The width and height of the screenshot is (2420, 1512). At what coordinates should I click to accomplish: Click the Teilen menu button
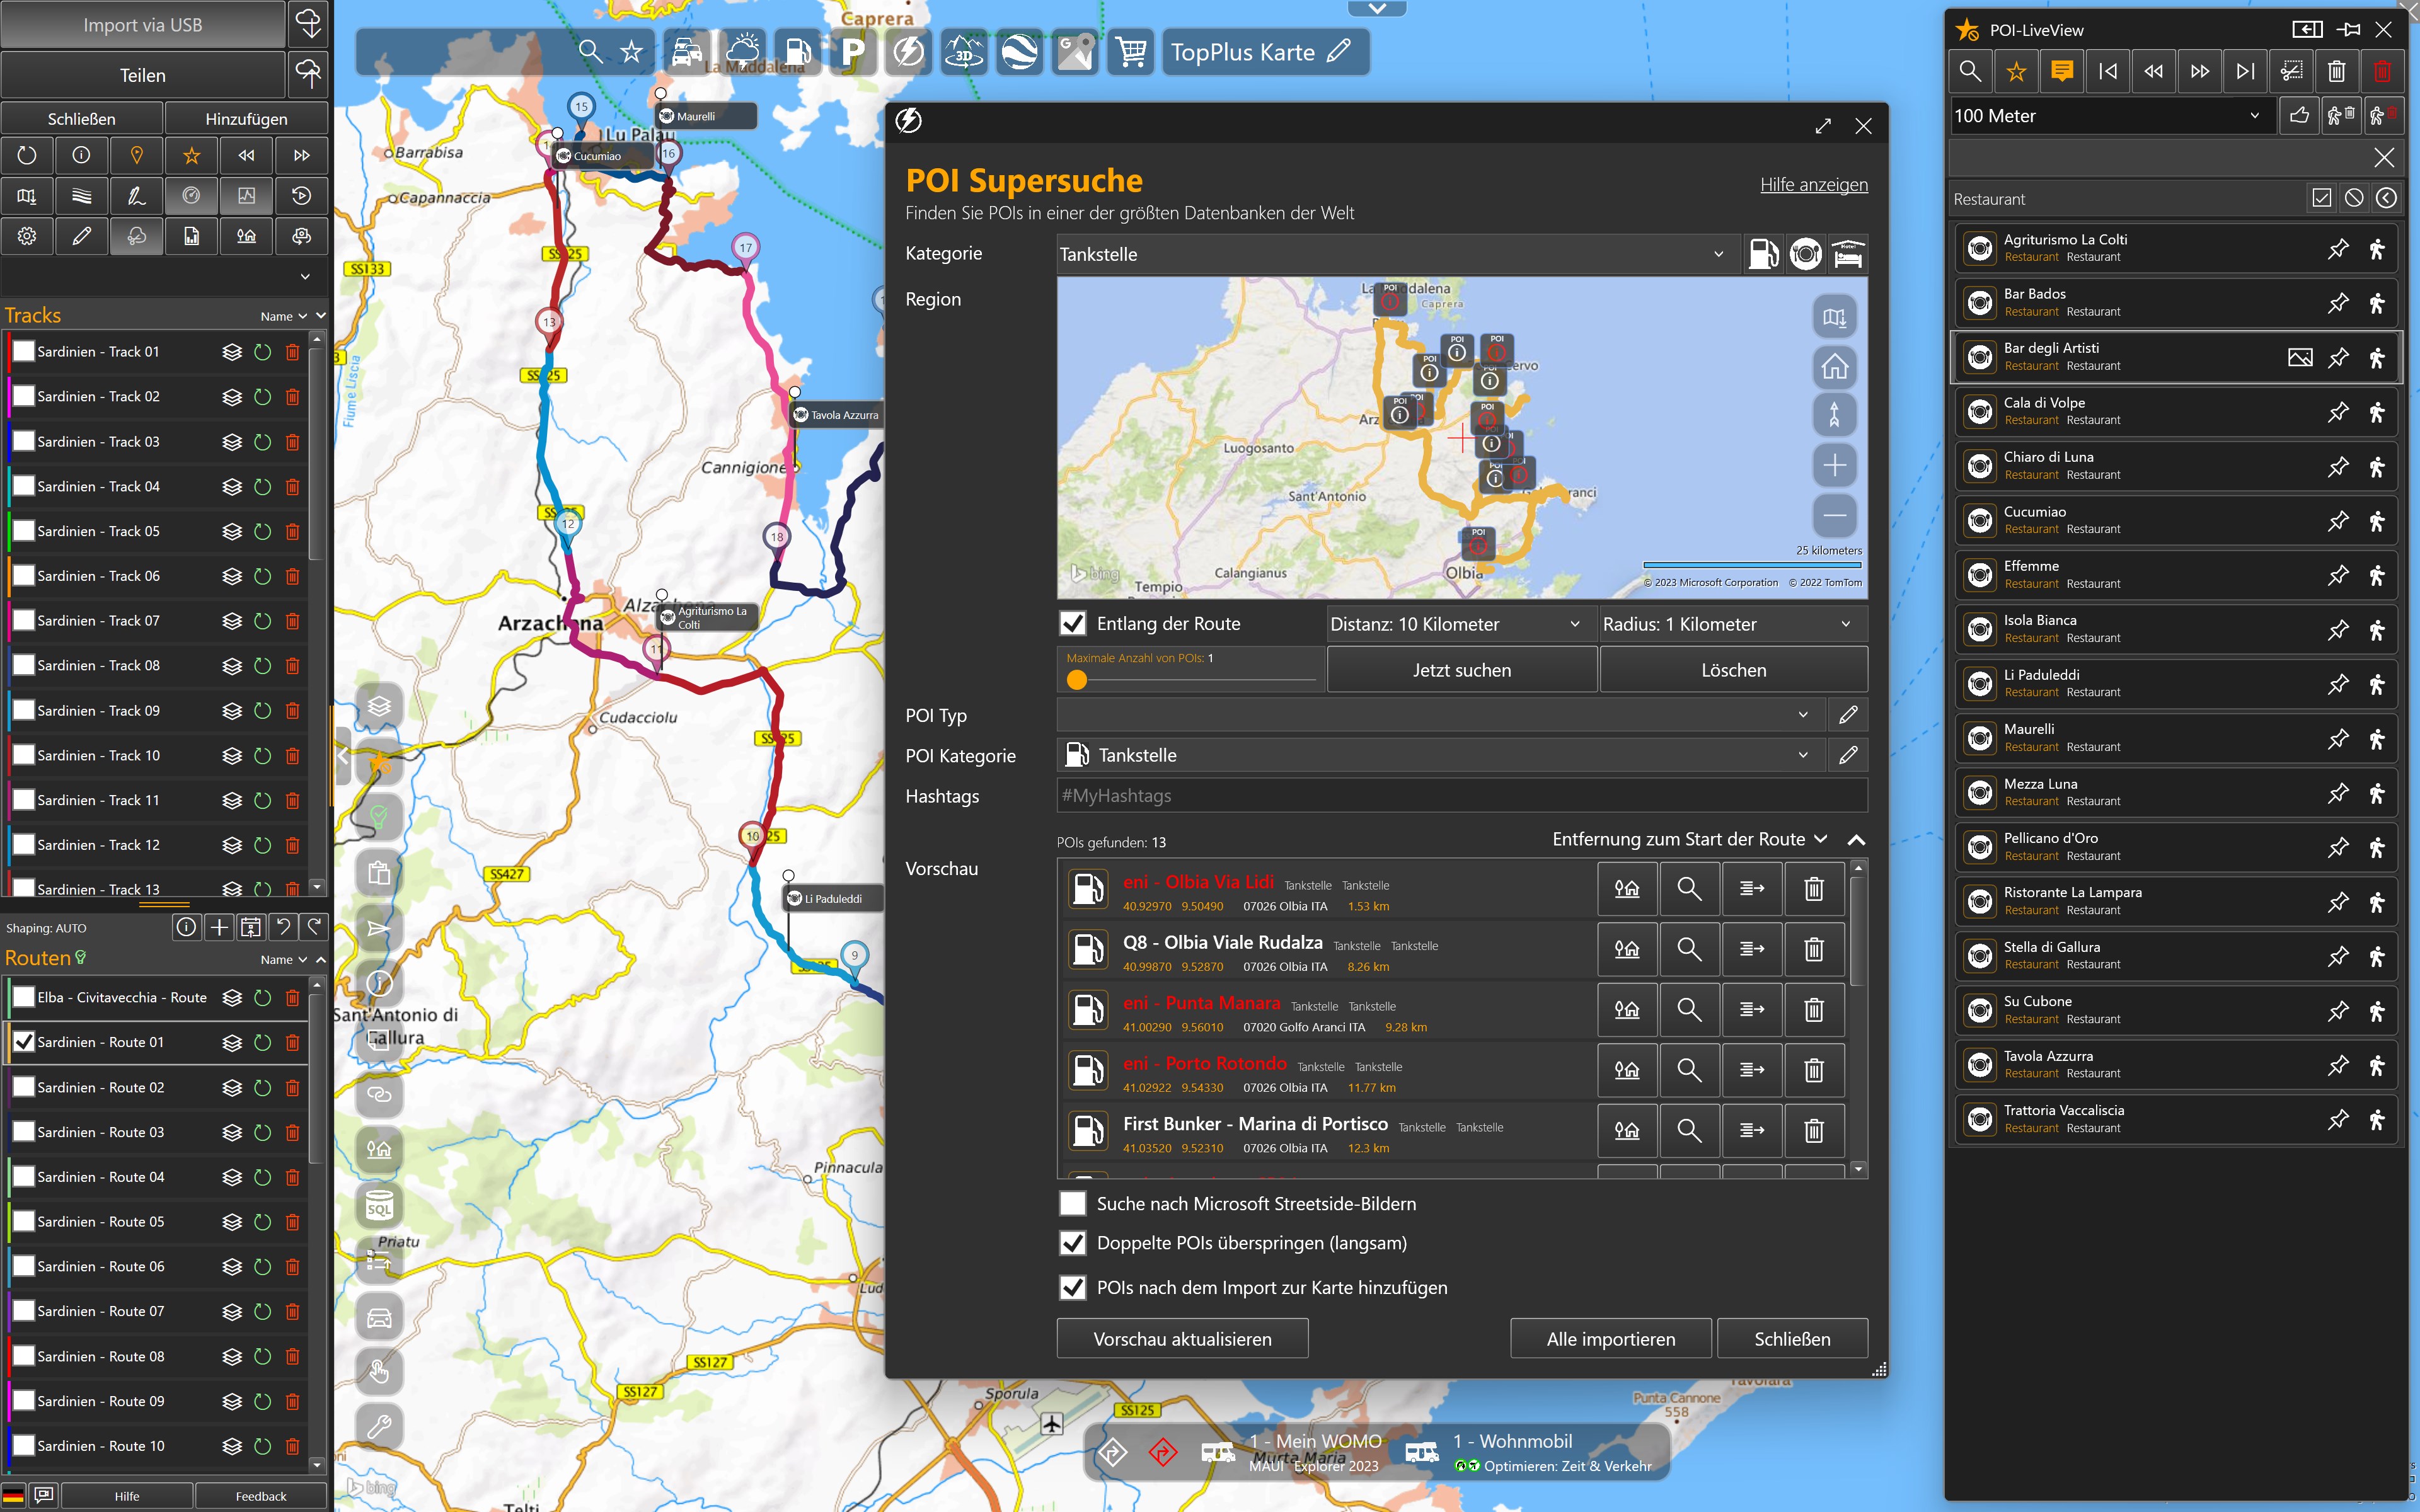143,76
